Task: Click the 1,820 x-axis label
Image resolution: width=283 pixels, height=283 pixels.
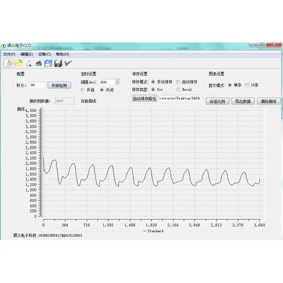Action: click(x=151, y=225)
